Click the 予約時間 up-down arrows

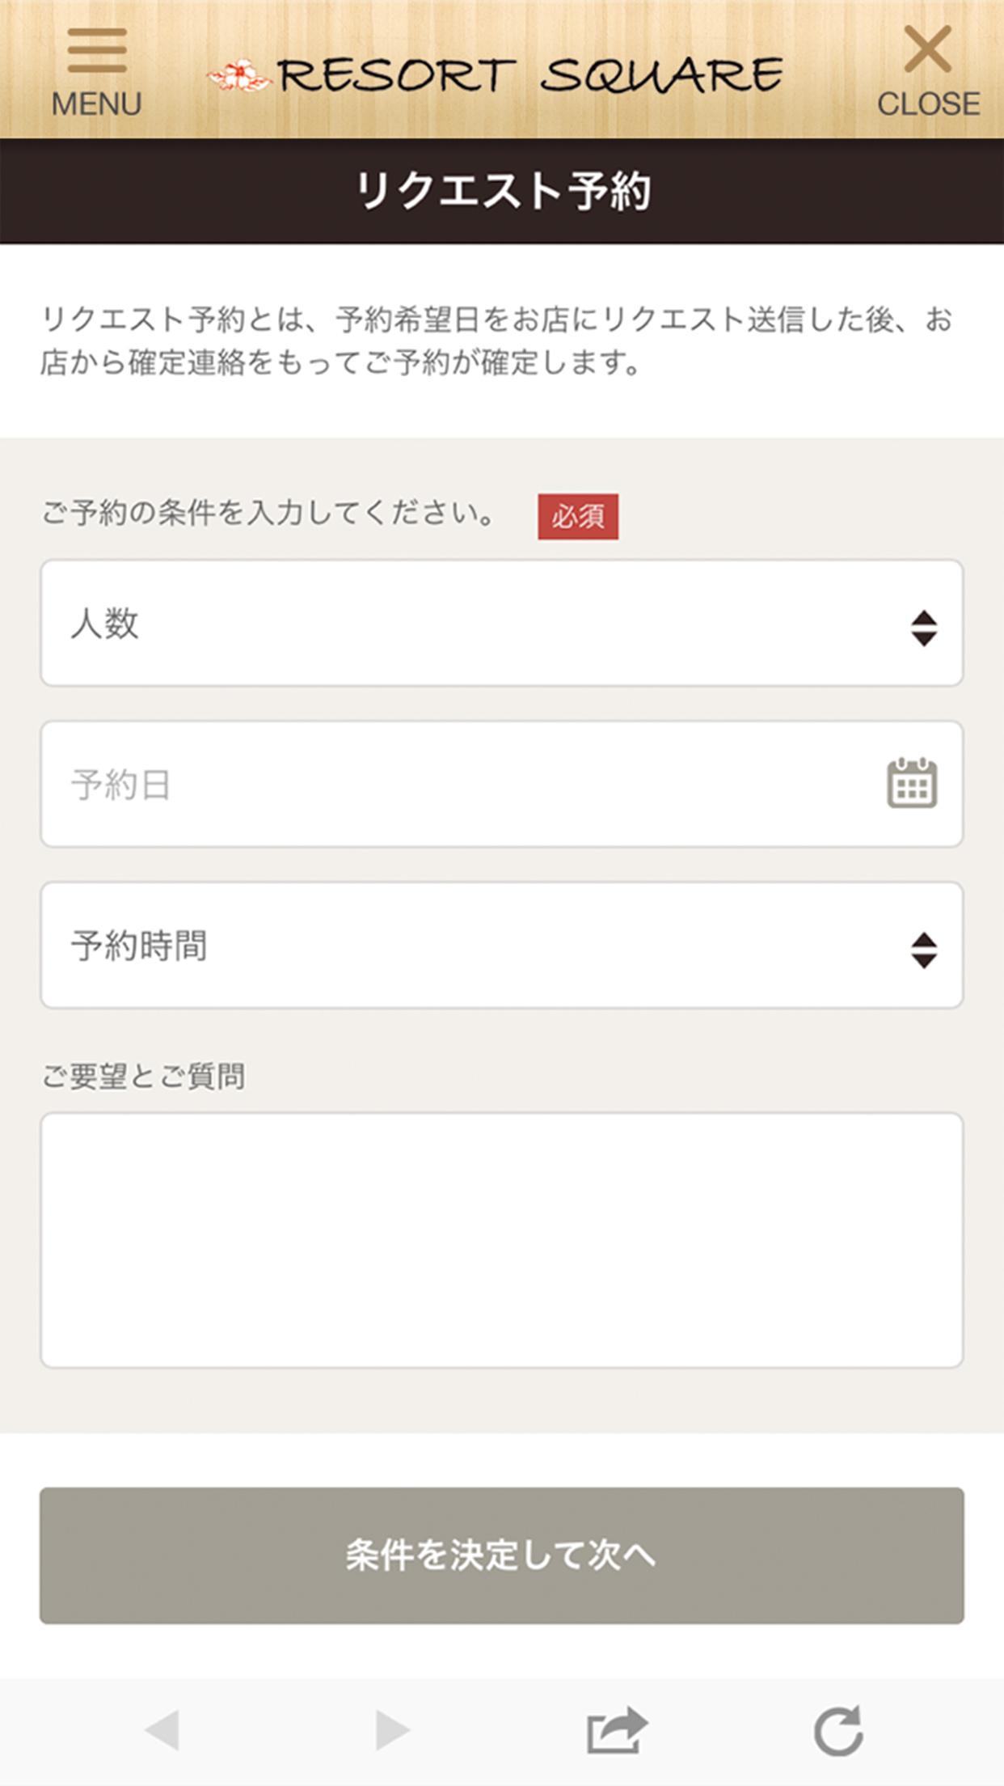pyautogui.click(x=923, y=950)
